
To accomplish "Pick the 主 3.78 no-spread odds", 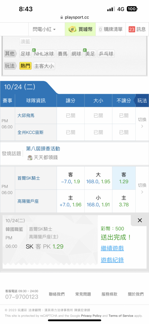I will point(124,201).
